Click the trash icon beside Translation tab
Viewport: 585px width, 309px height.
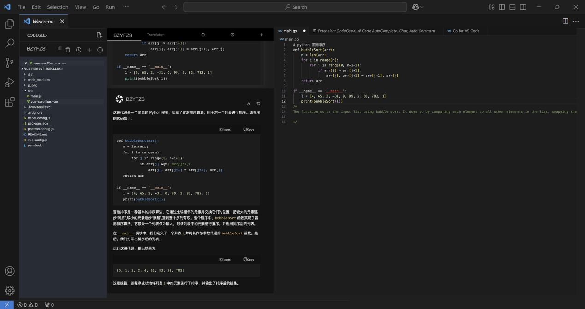click(x=203, y=35)
